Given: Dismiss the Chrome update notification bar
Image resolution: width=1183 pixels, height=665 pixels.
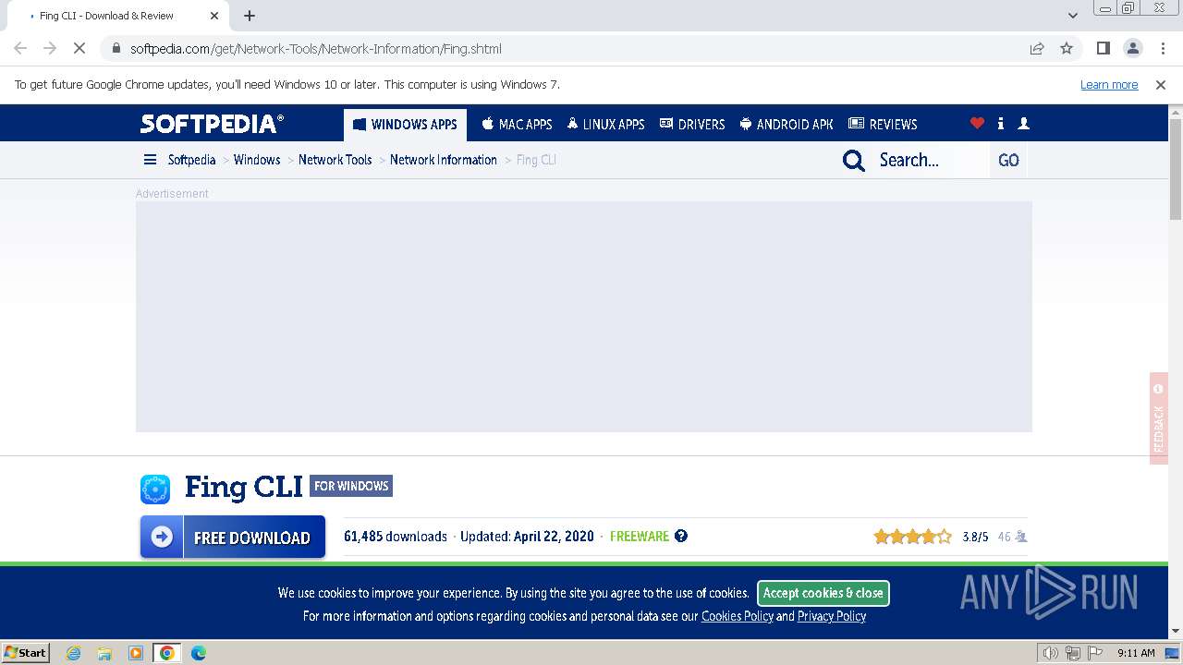Looking at the screenshot, I should pyautogui.click(x=1161, y=84).
